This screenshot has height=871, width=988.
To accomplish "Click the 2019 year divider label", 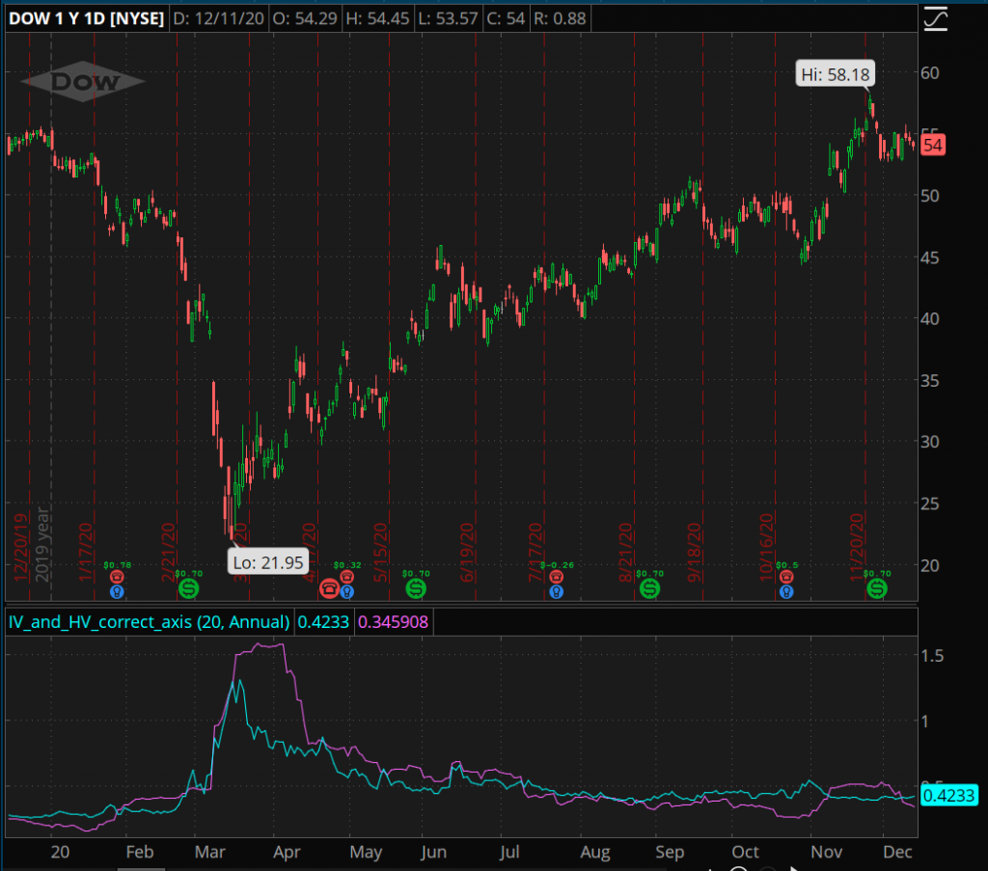I will pyautogui.click(x=41, y=544).
